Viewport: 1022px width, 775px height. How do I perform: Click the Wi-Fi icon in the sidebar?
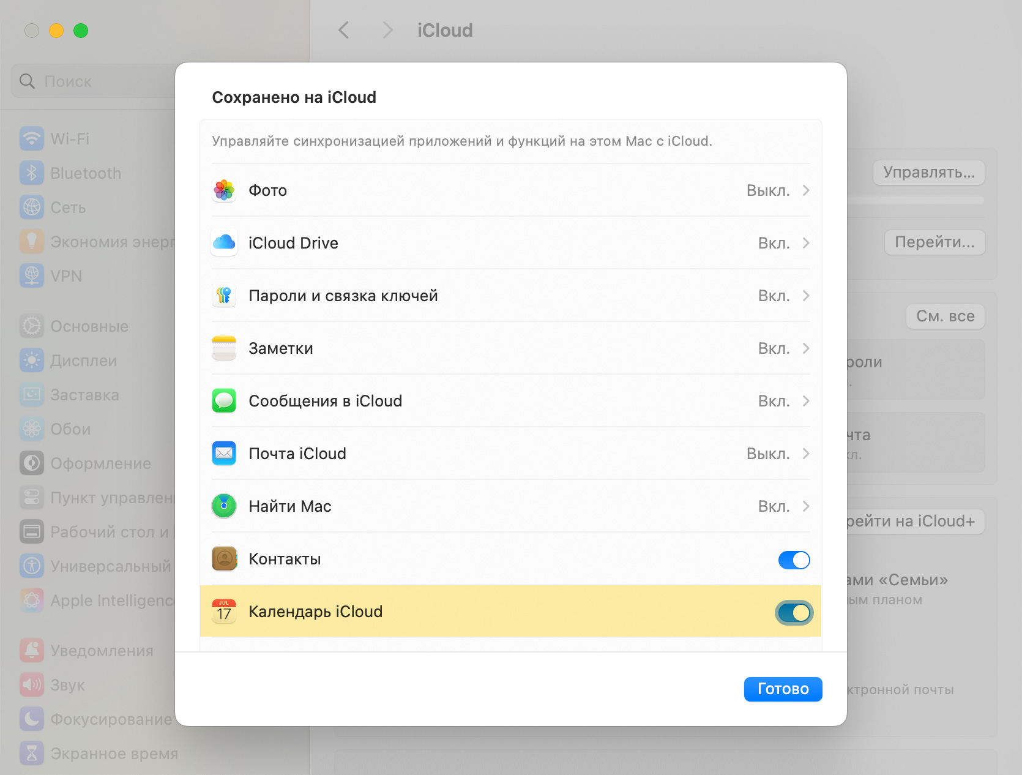[32, 139]
